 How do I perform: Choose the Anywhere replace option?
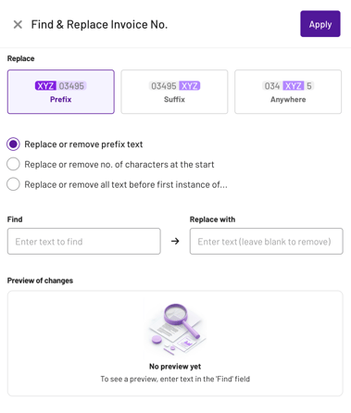click(x=288, y=92)
